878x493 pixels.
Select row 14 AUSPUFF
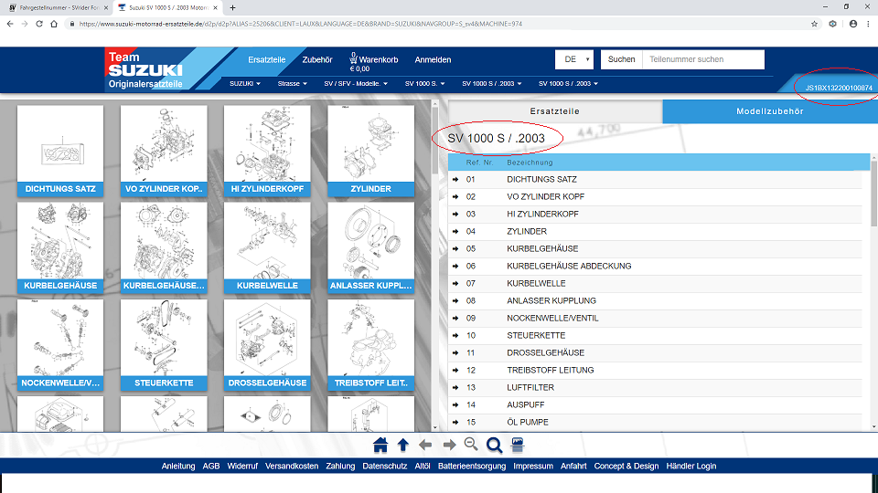tap(655, 404)
